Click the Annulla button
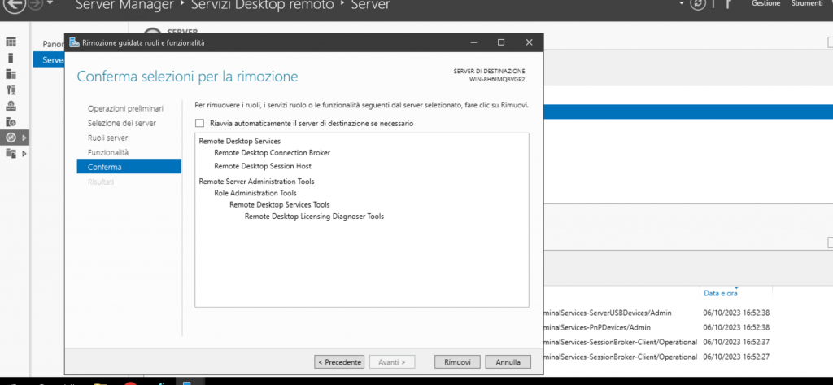Screen dimensions: 833x385 tap(508, 361)
